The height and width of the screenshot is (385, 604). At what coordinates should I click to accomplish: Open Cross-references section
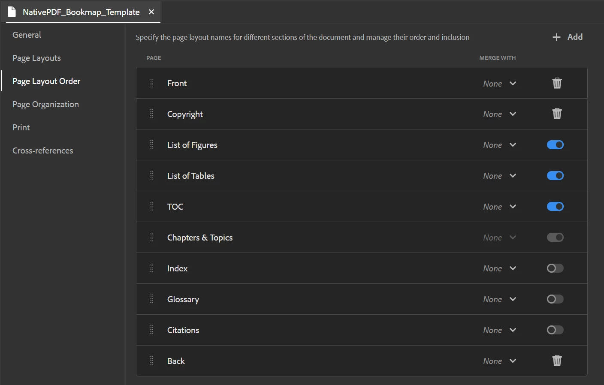[x=42, y=150]
